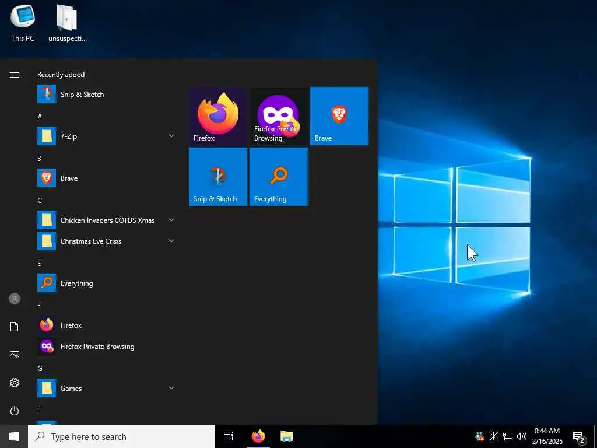This screenshot has height=448, width=597.
Task: Open the Brave tile in Start
Action: pos(339,116)
